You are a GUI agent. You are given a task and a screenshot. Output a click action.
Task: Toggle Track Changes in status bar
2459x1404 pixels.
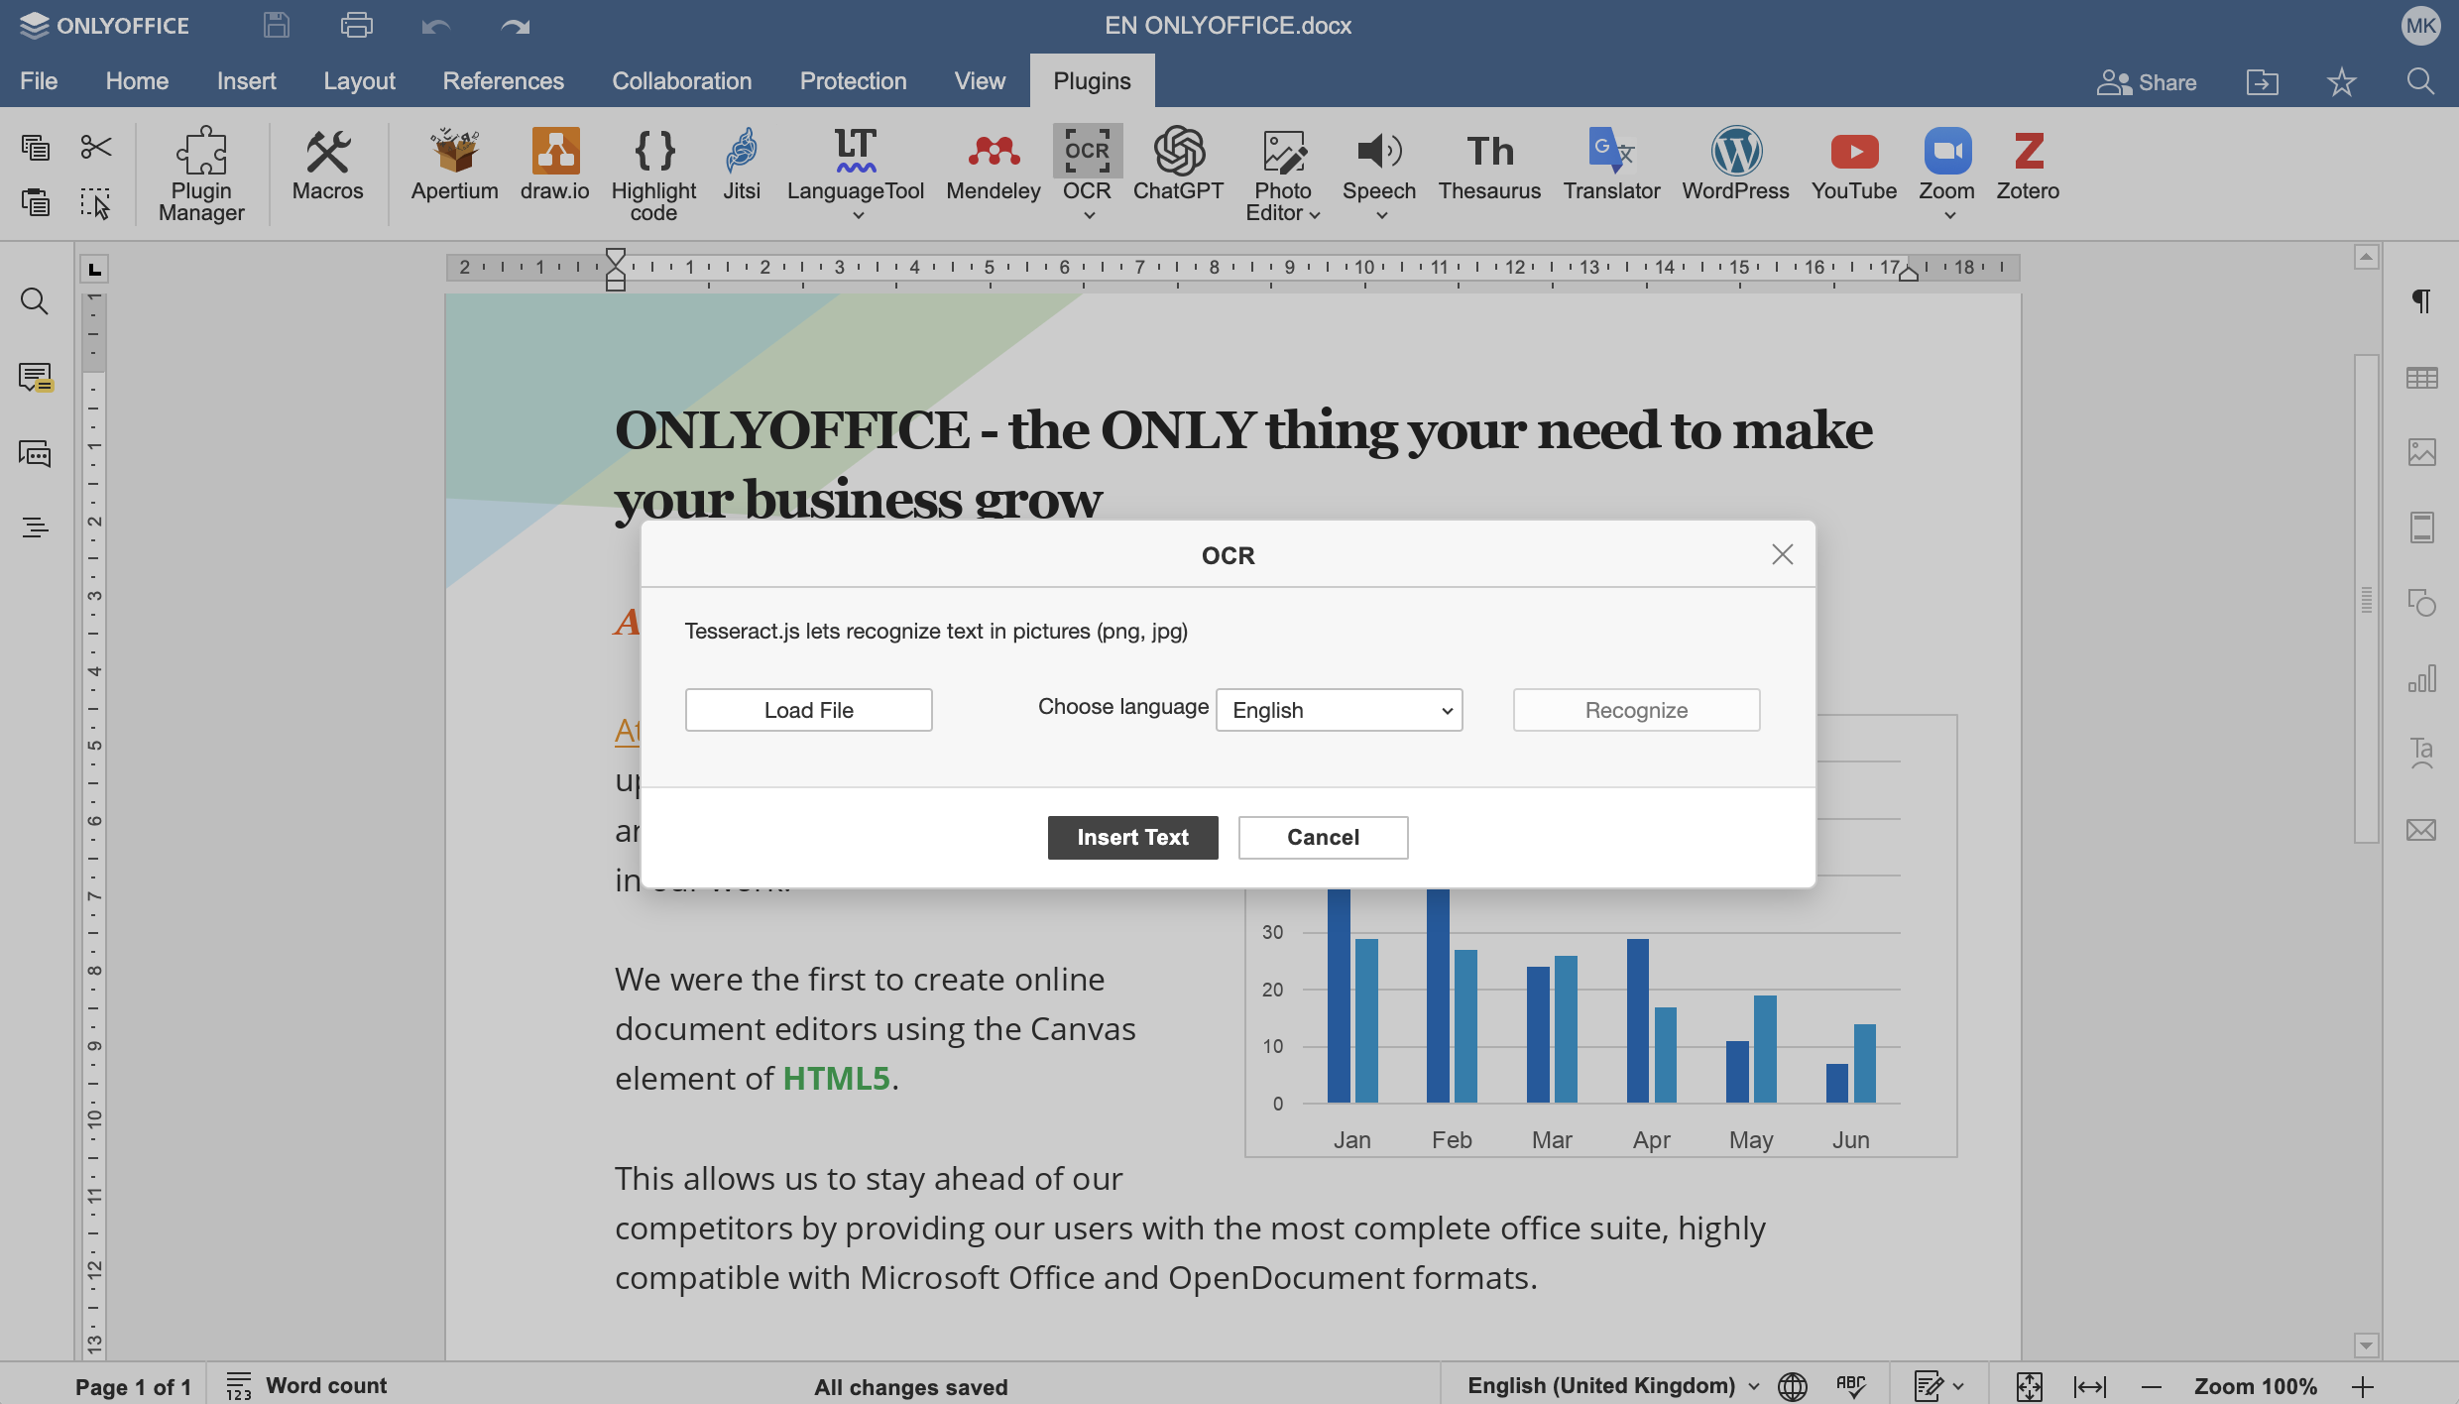point(1929,1386)
